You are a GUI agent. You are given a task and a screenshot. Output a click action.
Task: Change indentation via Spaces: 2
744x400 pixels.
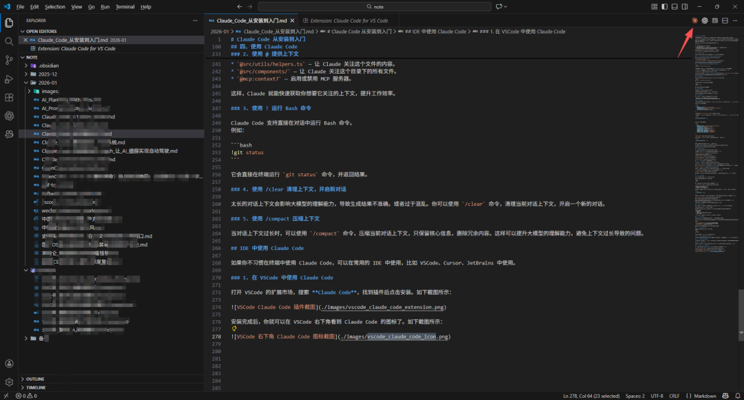tap(635, 396)
